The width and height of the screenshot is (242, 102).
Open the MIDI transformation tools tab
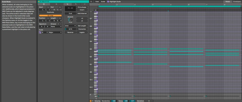[x=76, y=4]
